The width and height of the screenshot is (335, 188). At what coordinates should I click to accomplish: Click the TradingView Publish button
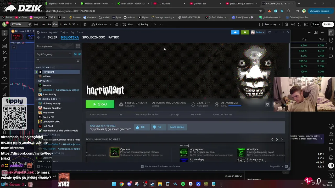click(328, 24)
